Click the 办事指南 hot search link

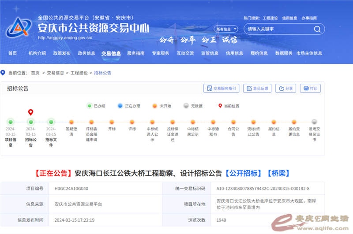309,18
